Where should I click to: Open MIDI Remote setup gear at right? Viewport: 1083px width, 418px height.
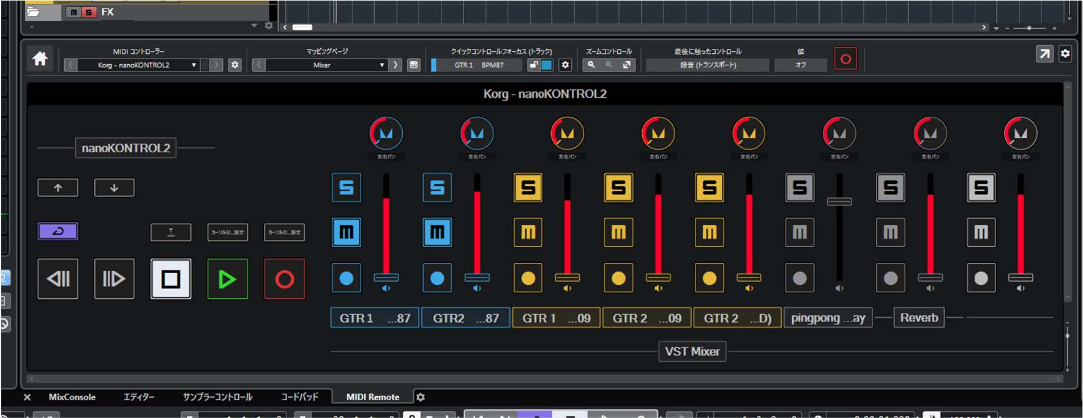point(1065,54)
